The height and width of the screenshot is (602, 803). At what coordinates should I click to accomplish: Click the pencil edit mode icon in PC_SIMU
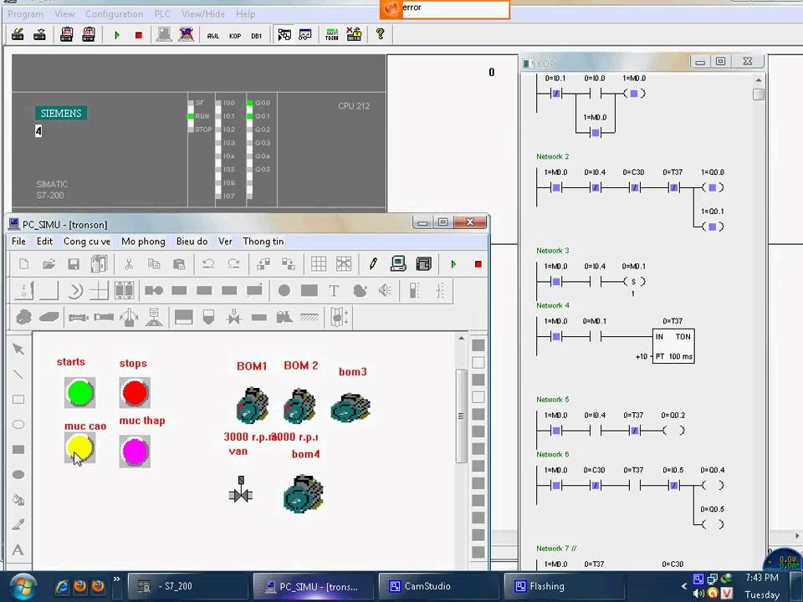pos(373,264)
